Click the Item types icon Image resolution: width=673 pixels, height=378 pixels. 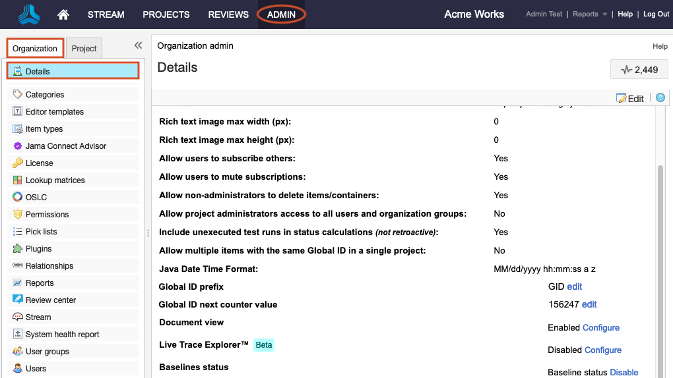click(x=18, y=128)
